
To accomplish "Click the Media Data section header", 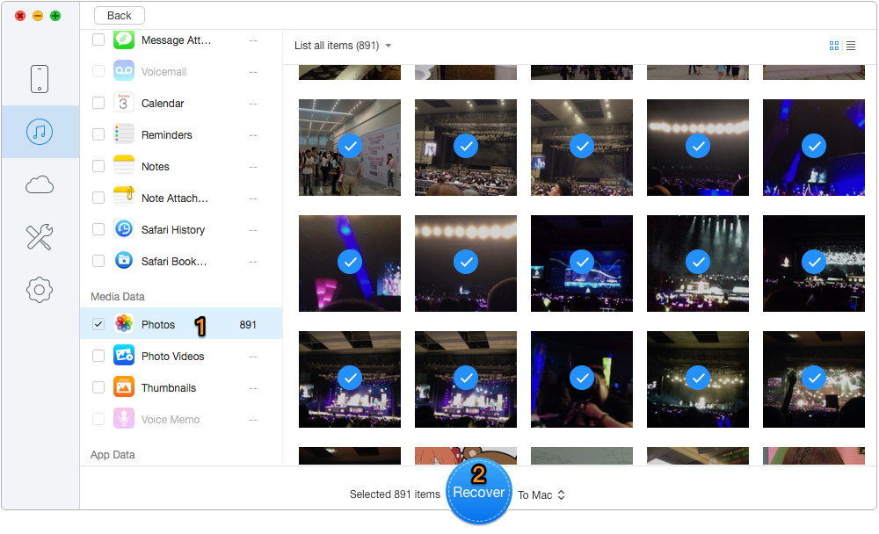I will click(118, 296).
